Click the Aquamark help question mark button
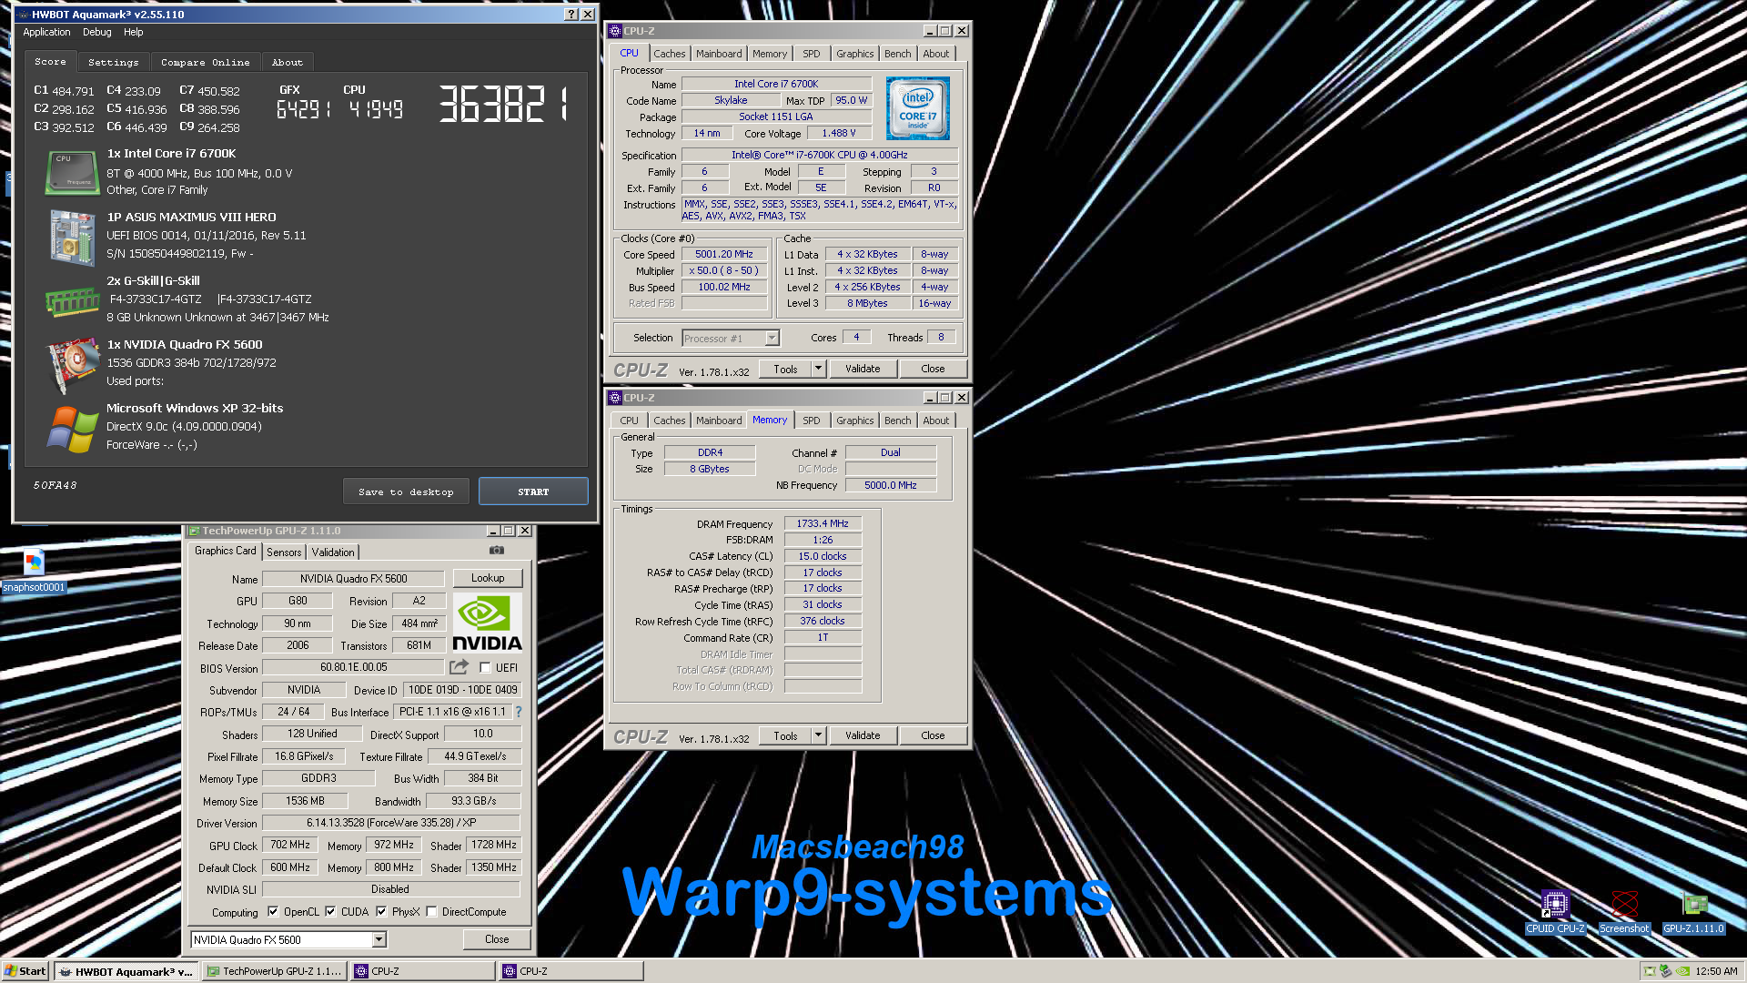 point(571,15)
